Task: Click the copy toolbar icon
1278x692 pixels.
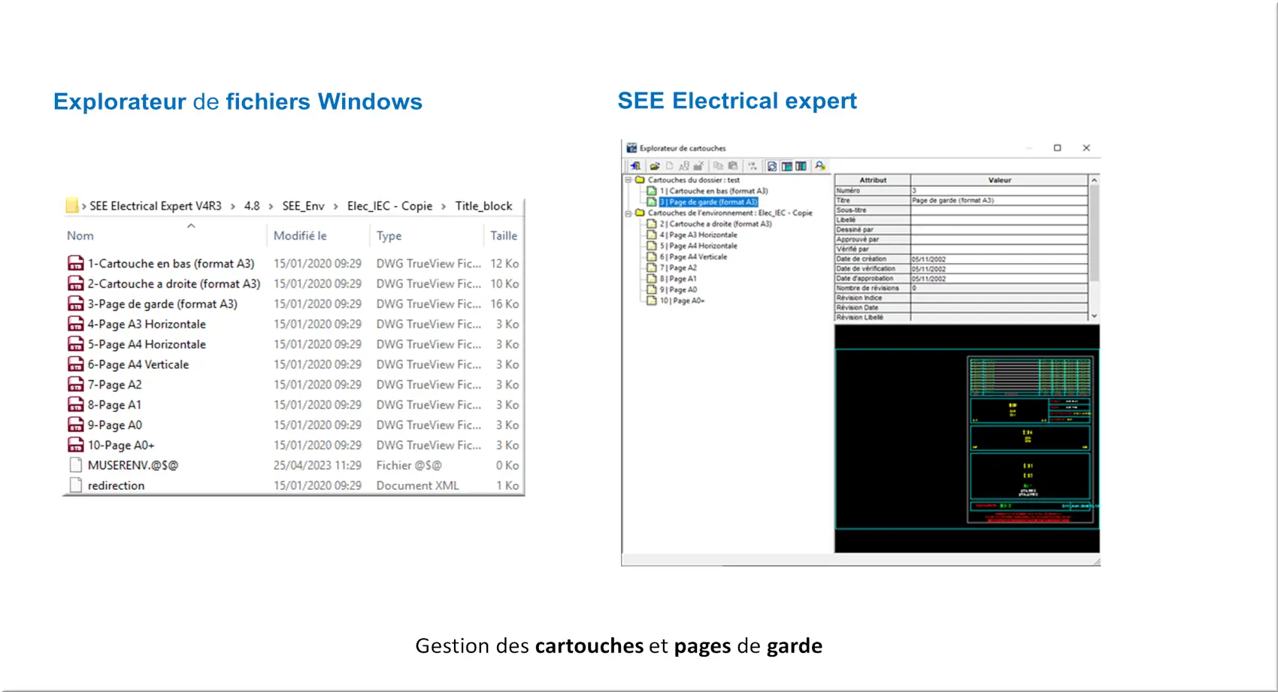Action: point(718,166)
